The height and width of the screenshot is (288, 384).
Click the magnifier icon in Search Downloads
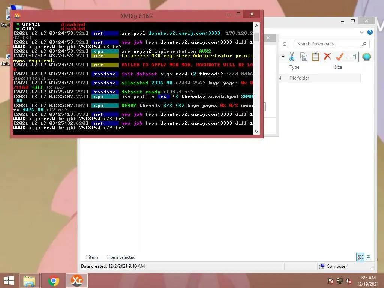point(364,44)
